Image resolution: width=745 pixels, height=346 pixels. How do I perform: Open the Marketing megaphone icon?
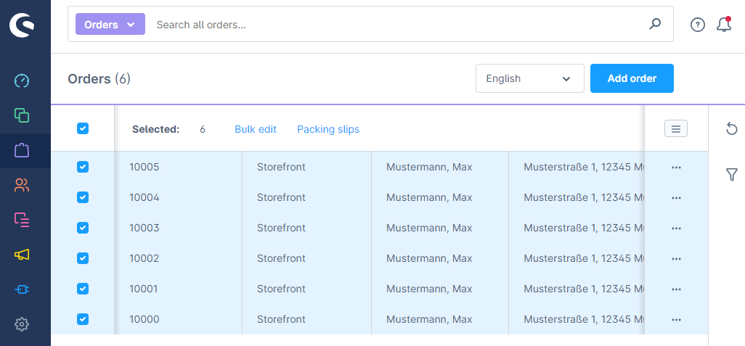[22, 255]
